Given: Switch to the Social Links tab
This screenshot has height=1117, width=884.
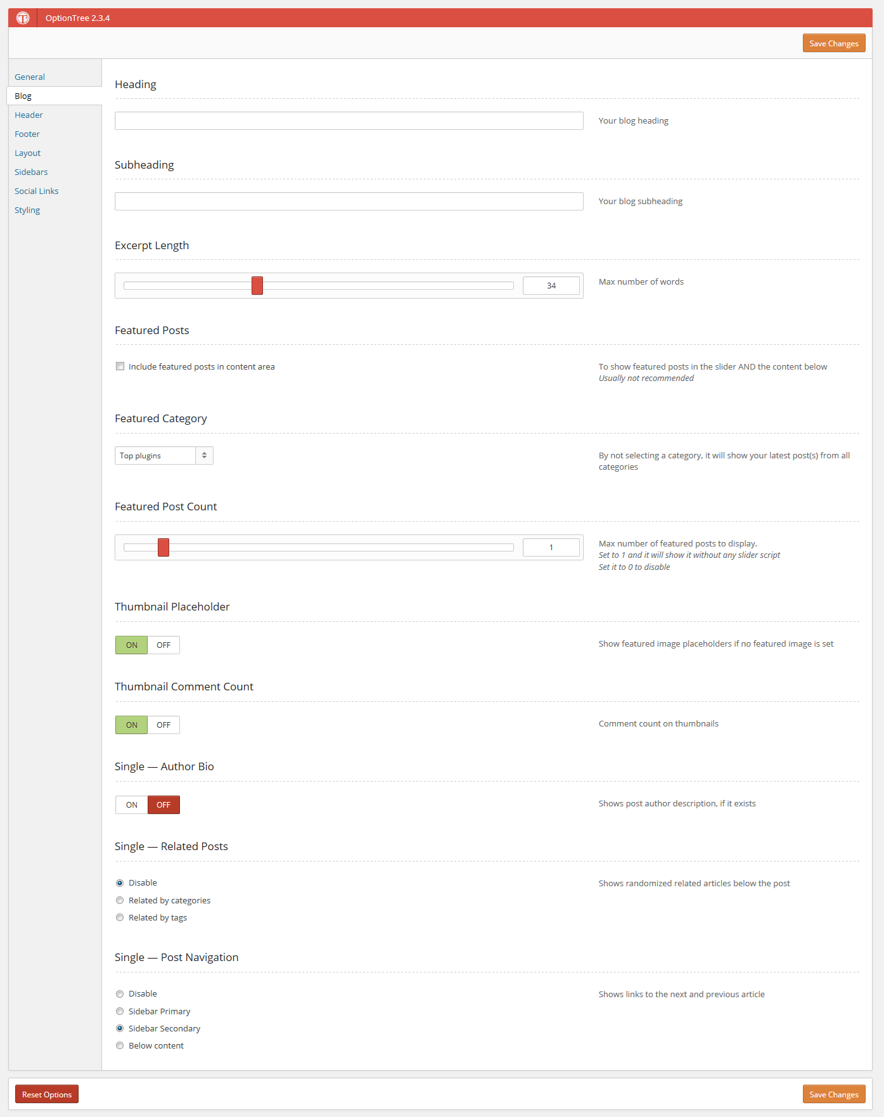Looking at the screenshot, I should [37, 191].
